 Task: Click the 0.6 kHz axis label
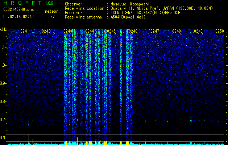pyautogui.click(x=3, y=138)
